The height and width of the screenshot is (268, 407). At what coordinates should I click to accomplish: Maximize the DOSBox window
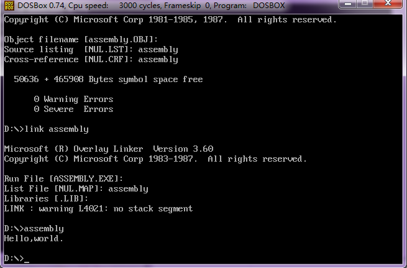point(364,4)
